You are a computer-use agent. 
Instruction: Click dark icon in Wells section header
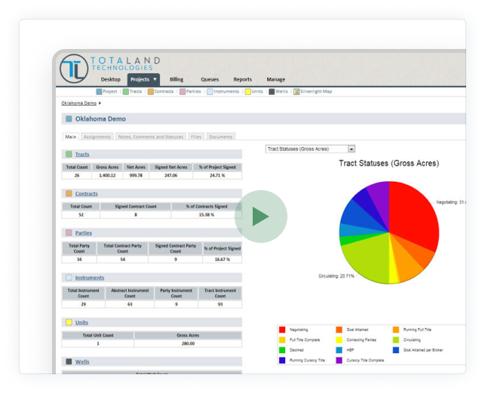(x=69, y=361)
